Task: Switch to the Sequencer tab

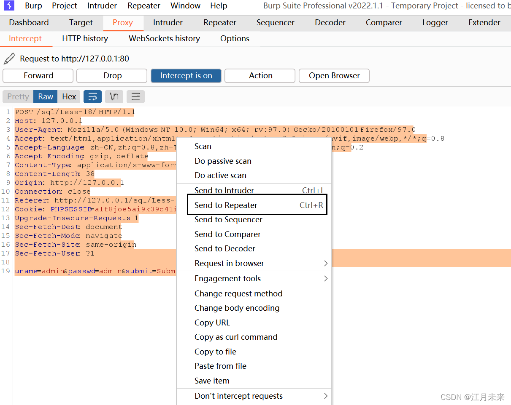Action: coord(276,23)
